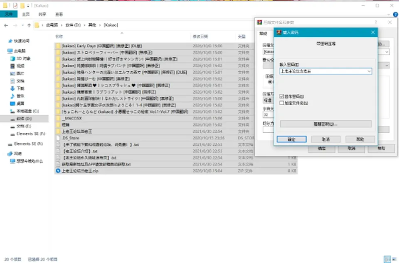Click the Explorer back arrow
The height and width of the screenshot is (263, 399).
tap(6, 25)
